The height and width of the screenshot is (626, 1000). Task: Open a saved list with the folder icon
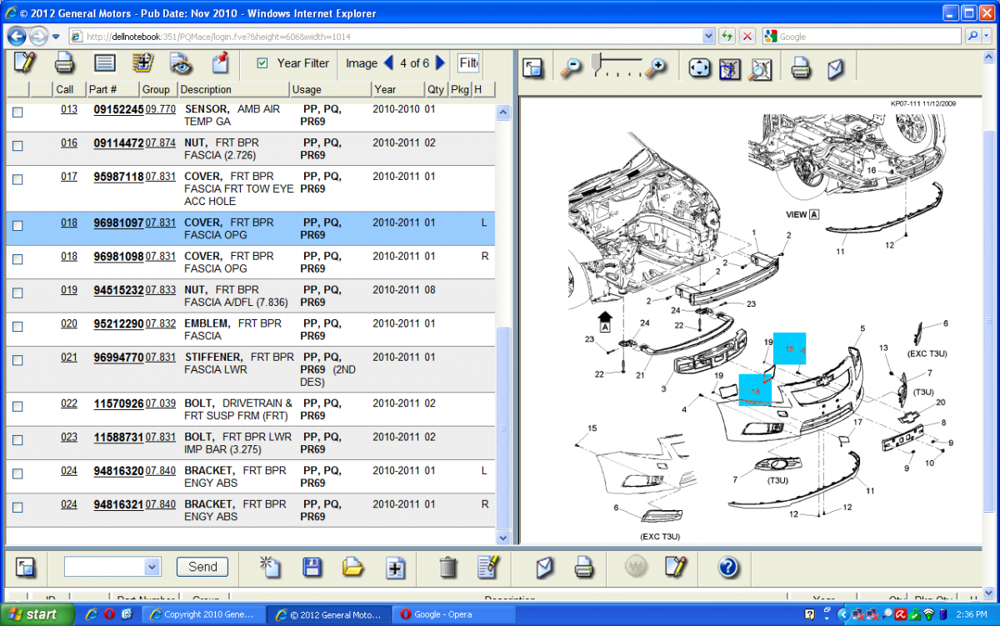(353, 568)
